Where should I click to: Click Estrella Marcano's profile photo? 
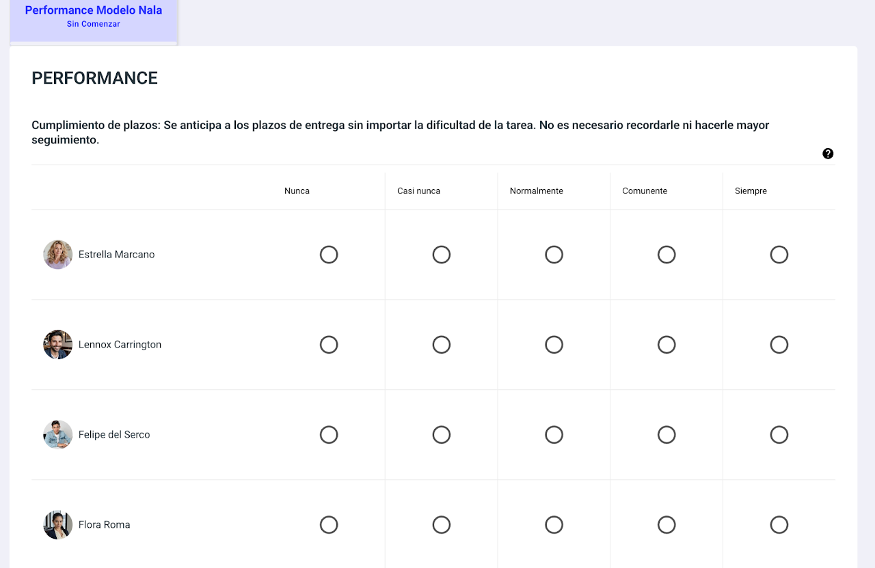[58, 255]
